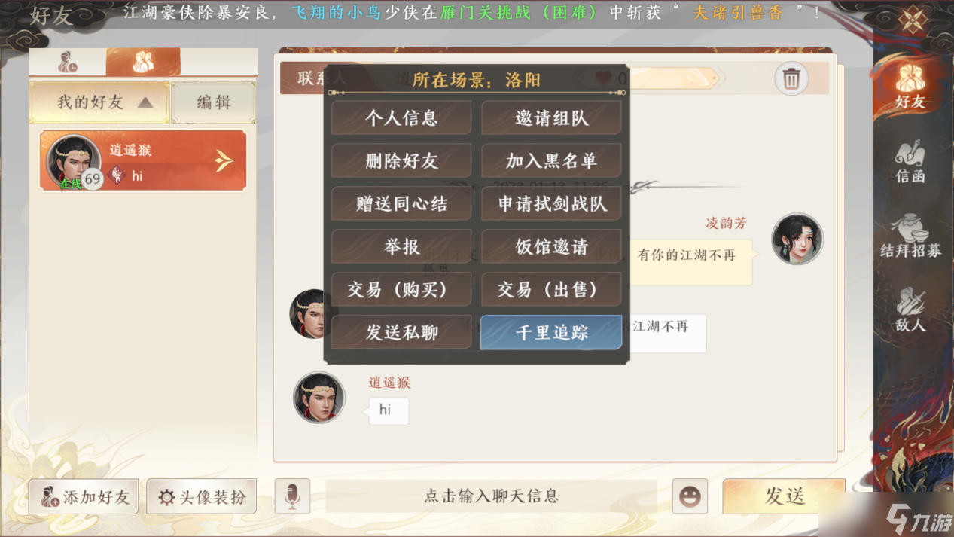The width and height of the screenshot is (954, 537).
Task: Open the 敌人 enemies sidebar icon
Action: (910, 310)
